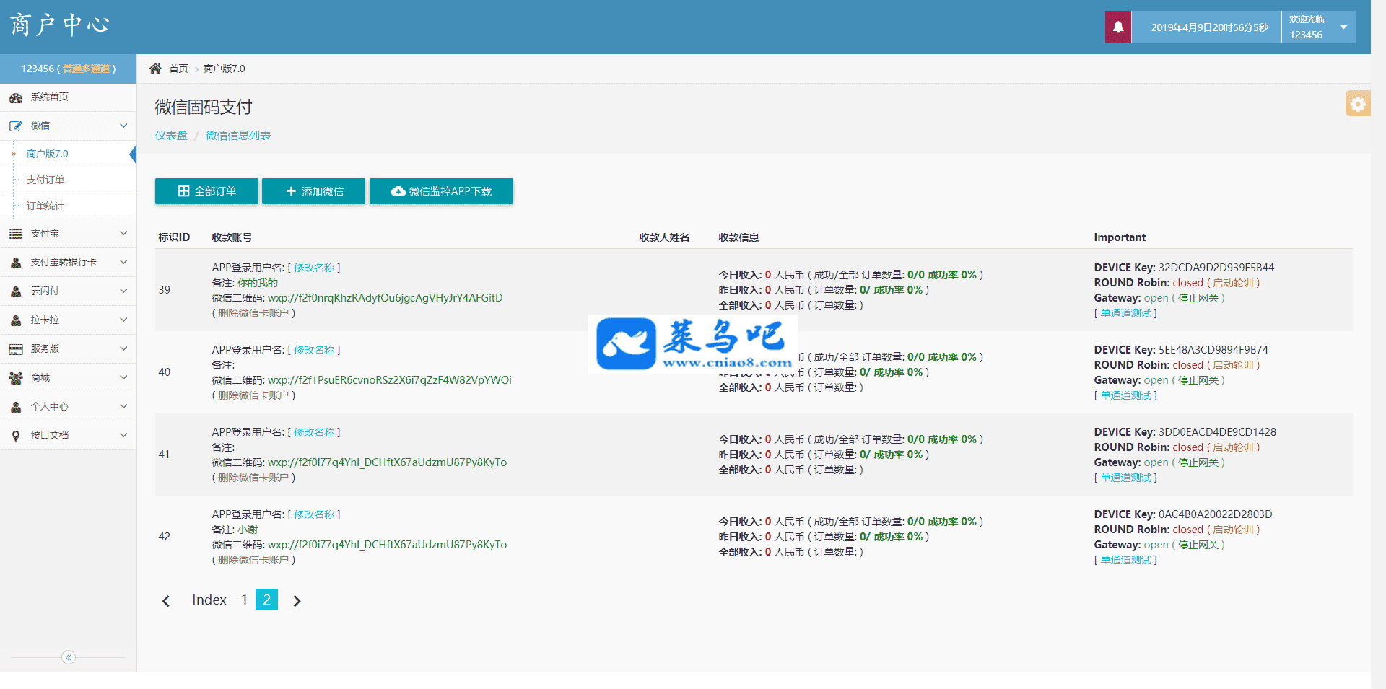Go to next page arrow
The image size is (1386, 689).
pos(297,601)
